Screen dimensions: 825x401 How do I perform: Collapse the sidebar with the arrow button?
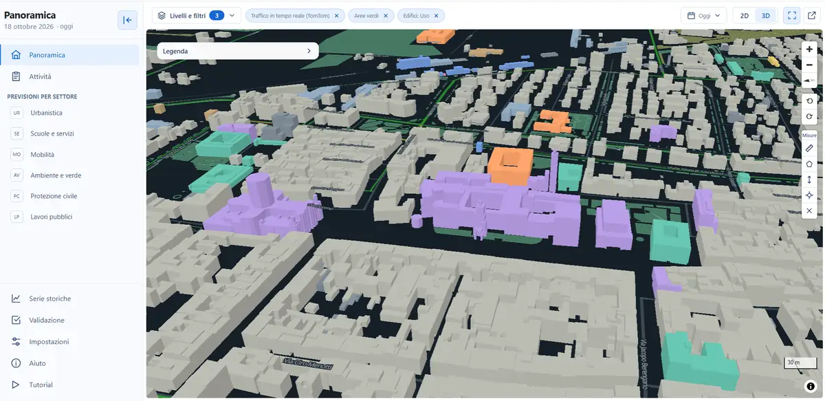pos(127,20)
